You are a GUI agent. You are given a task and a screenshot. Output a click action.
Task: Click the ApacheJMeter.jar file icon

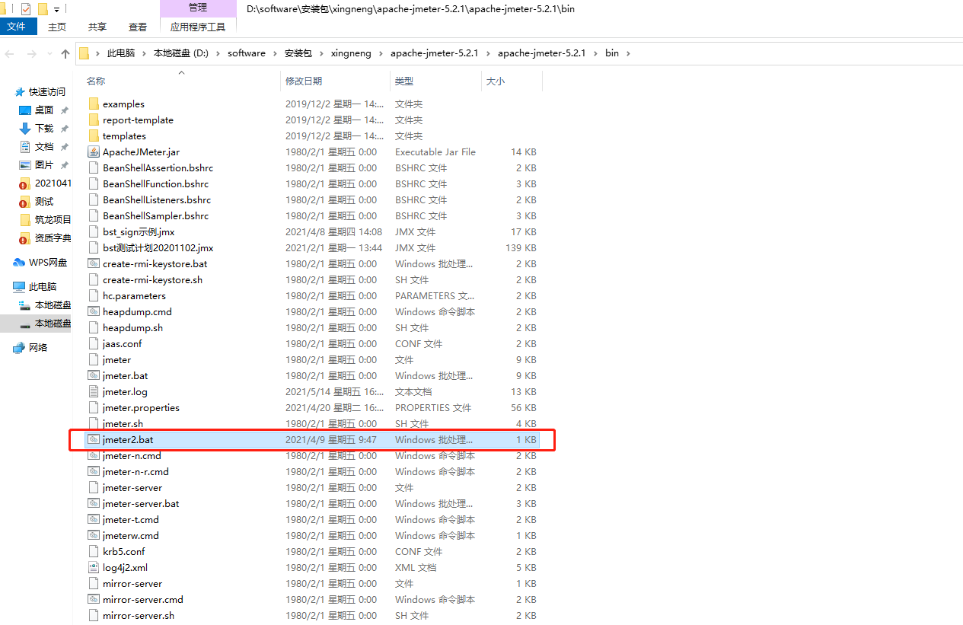(94, 151)
